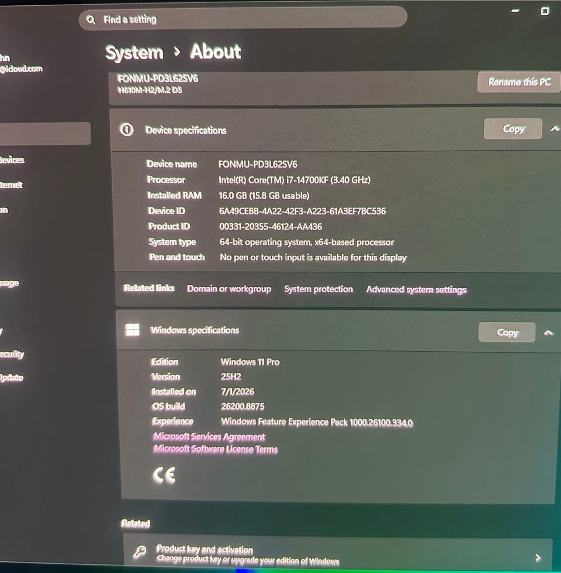The width and height of the screenshot is (561, 573).
Task: Open Microsoft Services Agreement link
Action: tap(209, 437)
